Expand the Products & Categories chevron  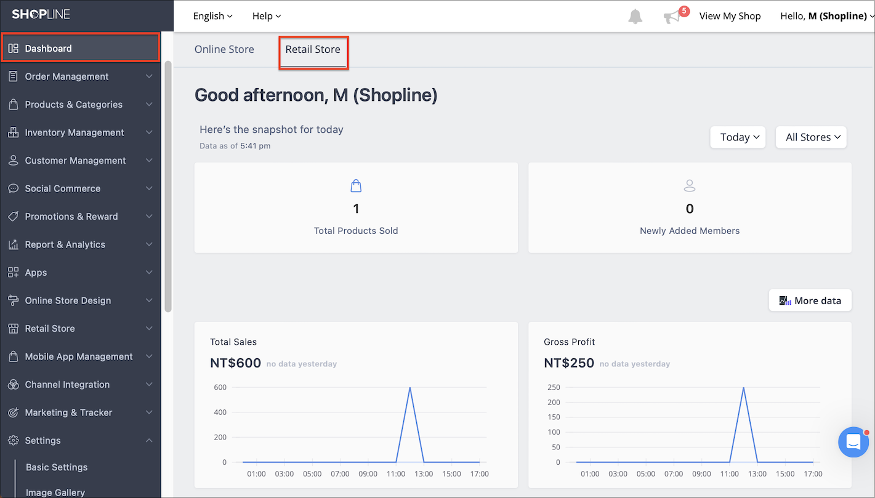tap(149, 105)
